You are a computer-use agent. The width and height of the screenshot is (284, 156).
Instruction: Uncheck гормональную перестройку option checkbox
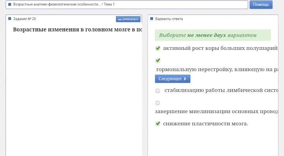[x=158, y=61]
